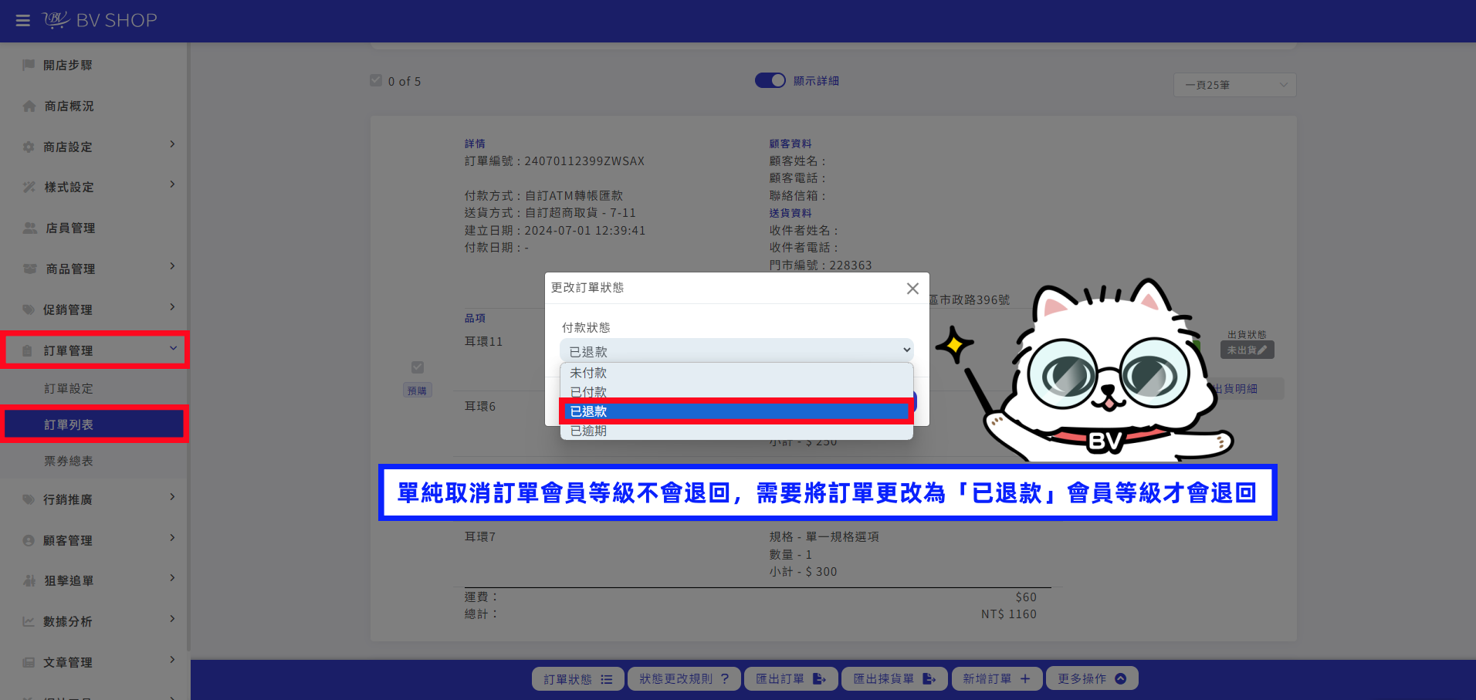
Task: Click the 促銷管理 tag icon
Action: tap(29, 309)
